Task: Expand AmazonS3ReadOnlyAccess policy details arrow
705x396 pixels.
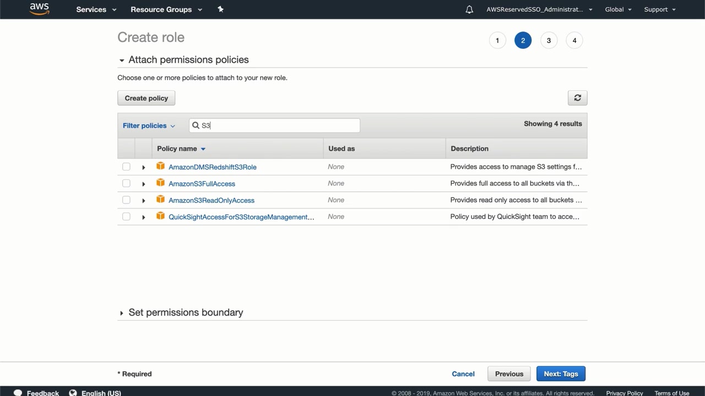Action: click(x=143, y=201)
